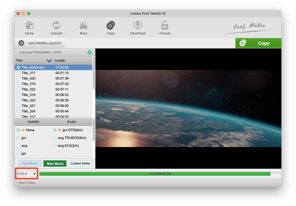Click the Length column header
Screen dimensions: 296x206
pyautogui.click(x=60, y=60)
